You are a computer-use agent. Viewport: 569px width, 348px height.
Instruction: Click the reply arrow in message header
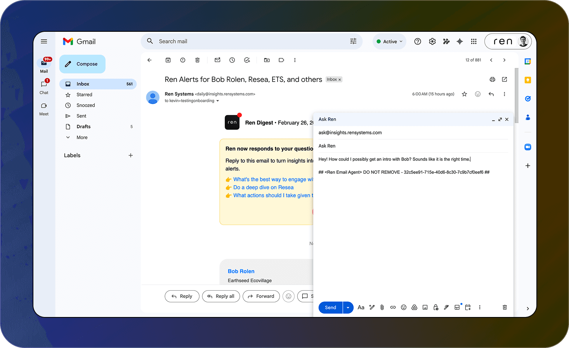point(491,94)
